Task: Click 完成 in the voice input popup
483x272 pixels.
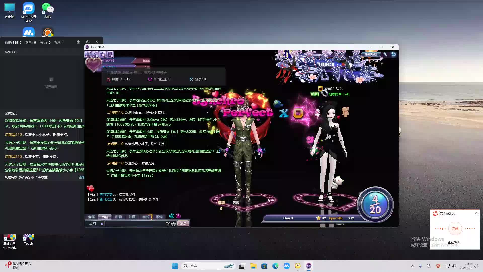Action: [455, 229]
